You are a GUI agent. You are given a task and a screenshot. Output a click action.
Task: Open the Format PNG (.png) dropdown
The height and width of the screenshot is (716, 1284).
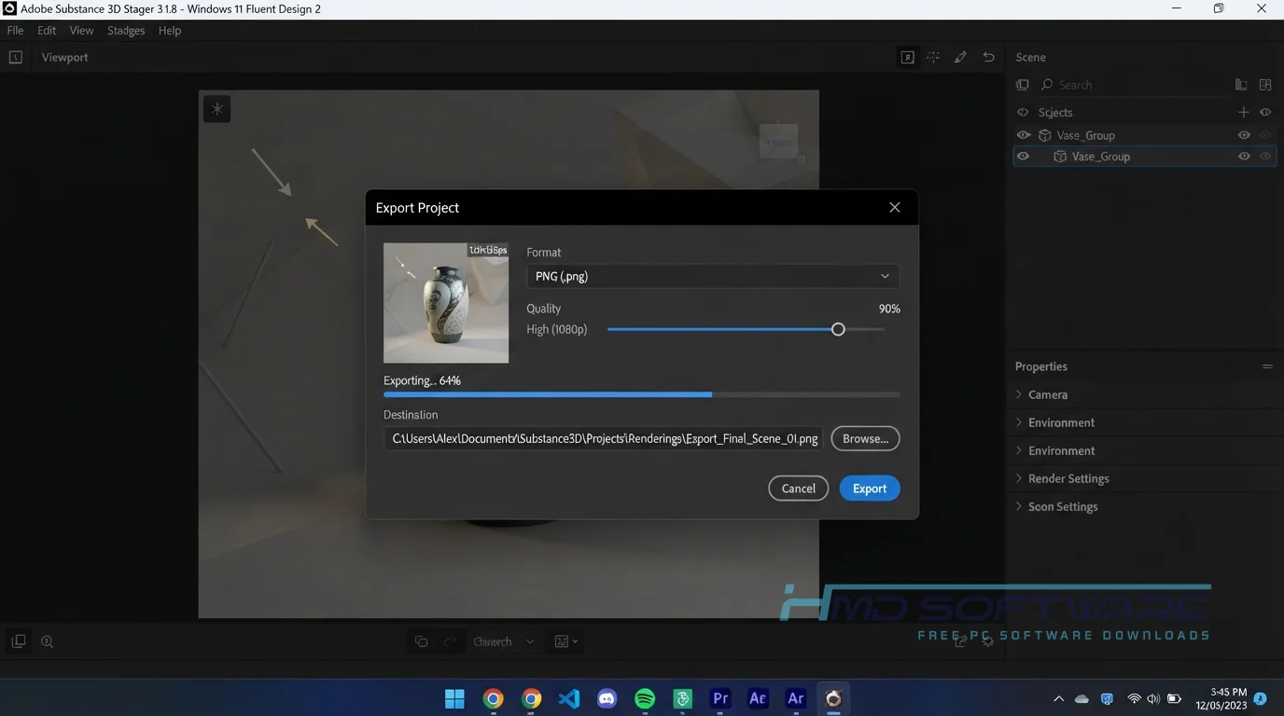coord(713,276)
